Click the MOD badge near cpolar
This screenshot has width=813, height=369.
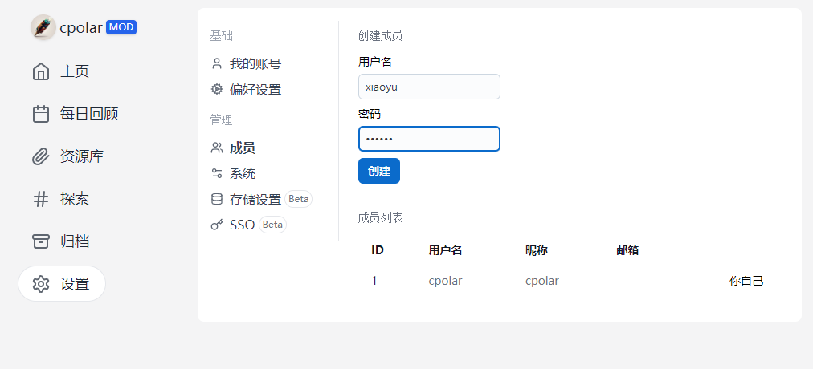coord(121,27)
